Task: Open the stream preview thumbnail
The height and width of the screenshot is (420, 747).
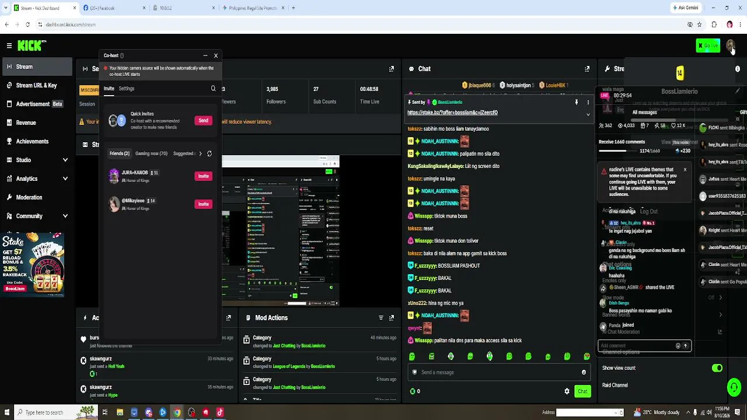Action: (280, 230)
